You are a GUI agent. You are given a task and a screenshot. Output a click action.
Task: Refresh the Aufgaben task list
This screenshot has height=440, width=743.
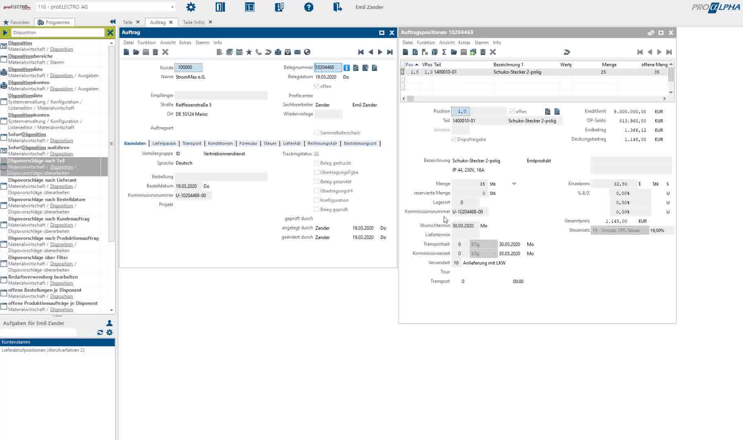[100, 332]
